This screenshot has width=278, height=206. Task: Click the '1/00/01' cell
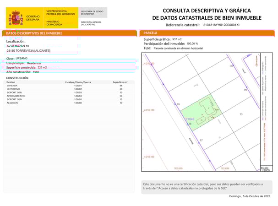(x=78, y=86)
